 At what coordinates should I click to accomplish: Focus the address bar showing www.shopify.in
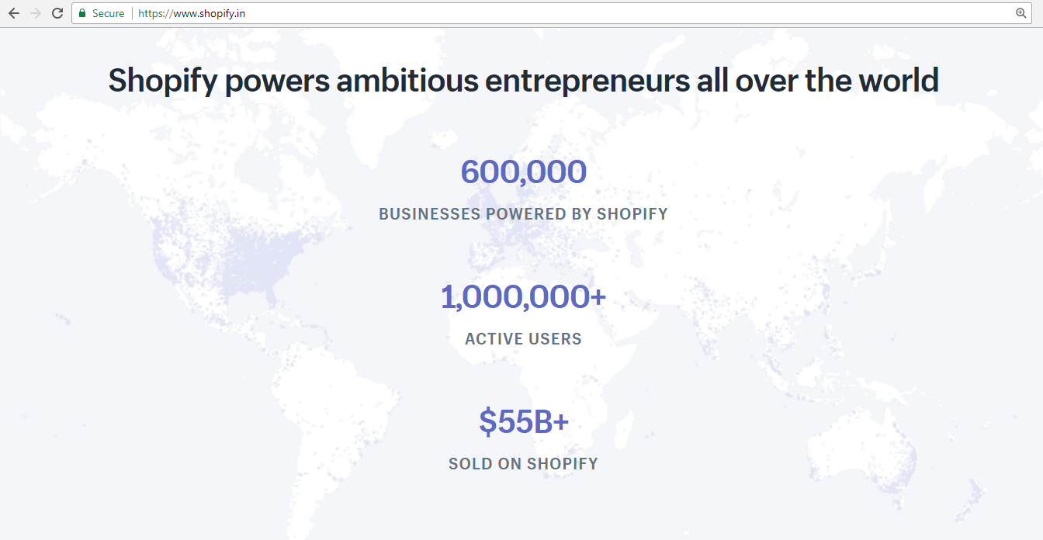tap(551, 13)
